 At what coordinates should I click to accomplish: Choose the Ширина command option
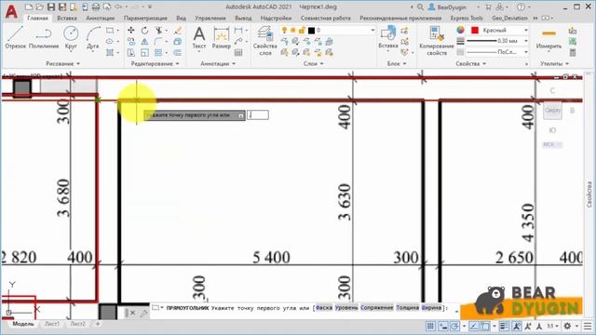(x=431, y=308)
